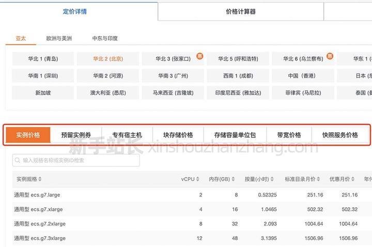Screen dimensions: 372x247
Task: Choose region 华北 6 (乌兰察布)
Action: (303, 58)
